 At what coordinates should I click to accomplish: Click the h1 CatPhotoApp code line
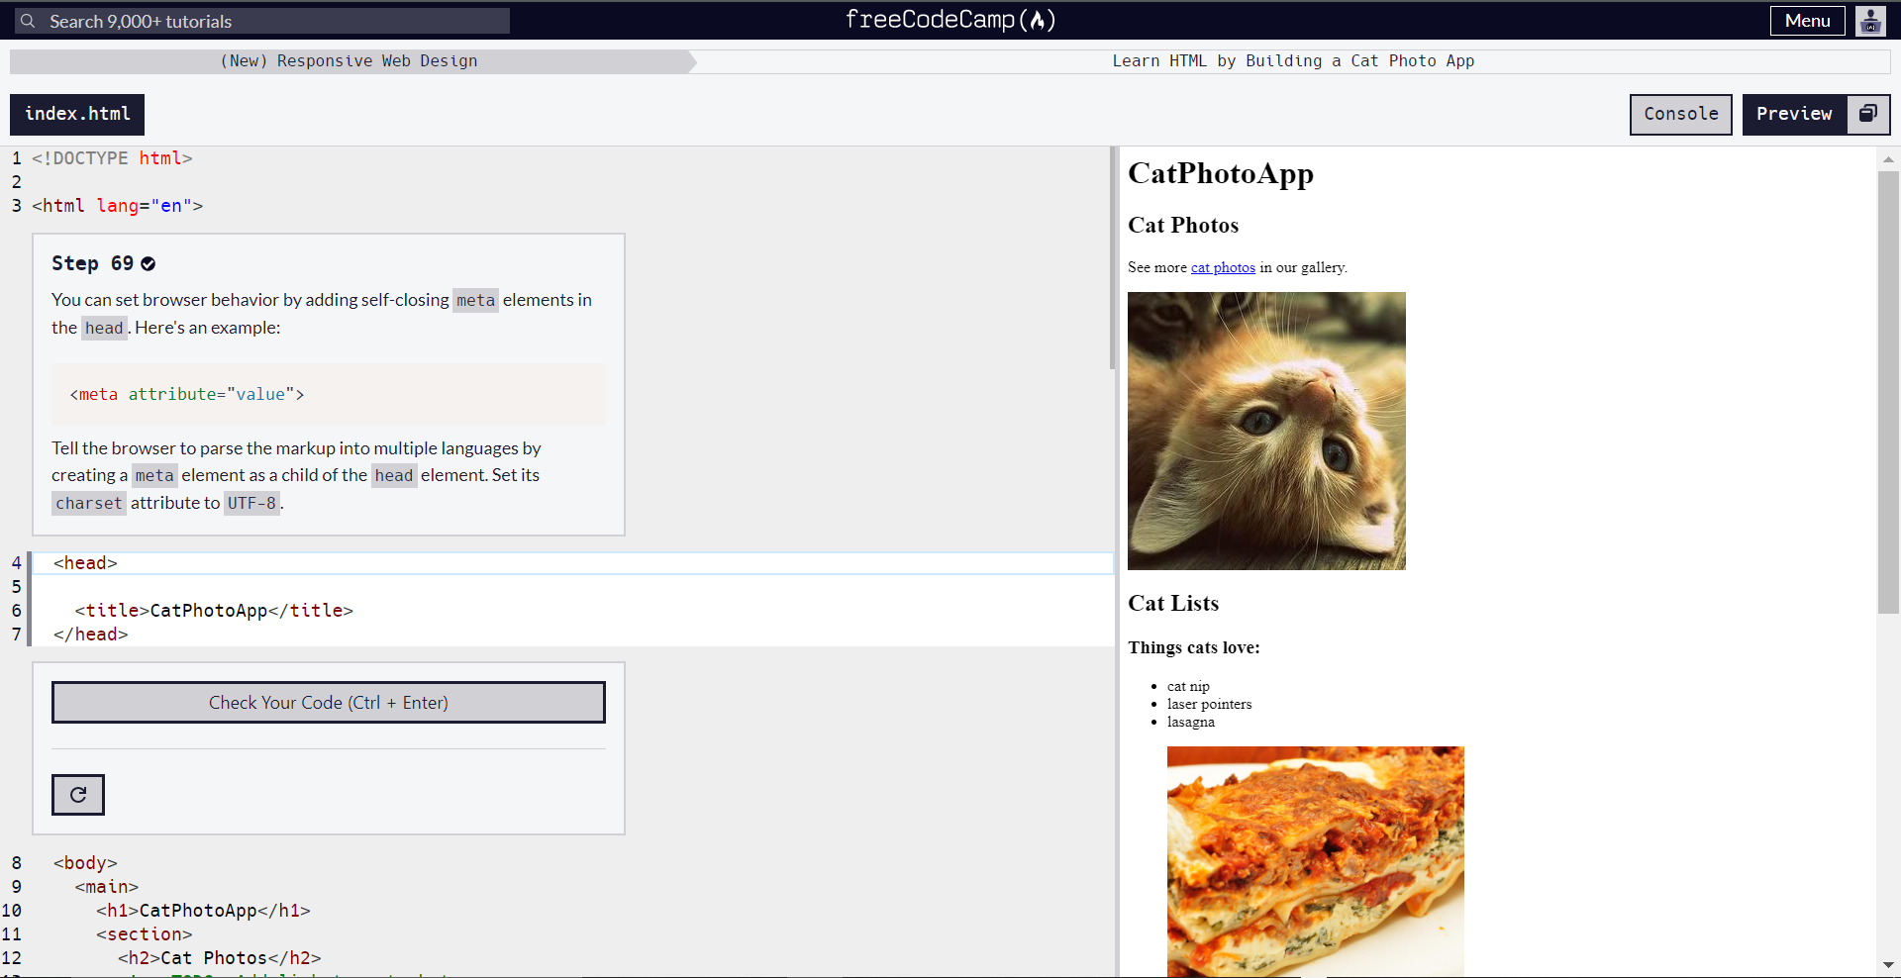pyautogui.click(x=203, y=911)
